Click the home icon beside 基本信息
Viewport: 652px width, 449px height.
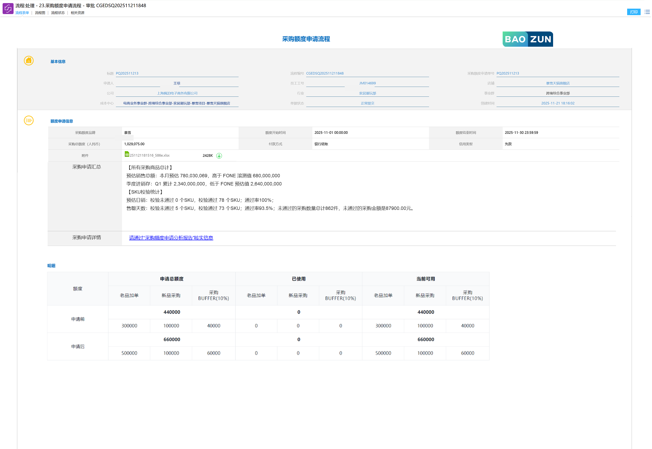click(x=29, y=61)
